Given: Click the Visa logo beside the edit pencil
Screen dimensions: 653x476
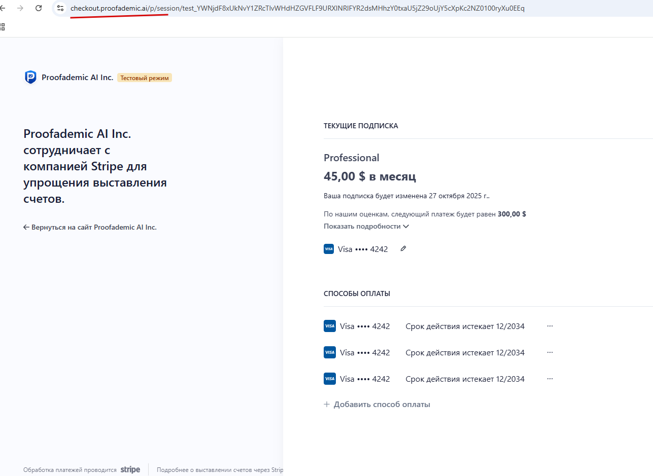Looking at the screenshot, I should coord(329,249).
